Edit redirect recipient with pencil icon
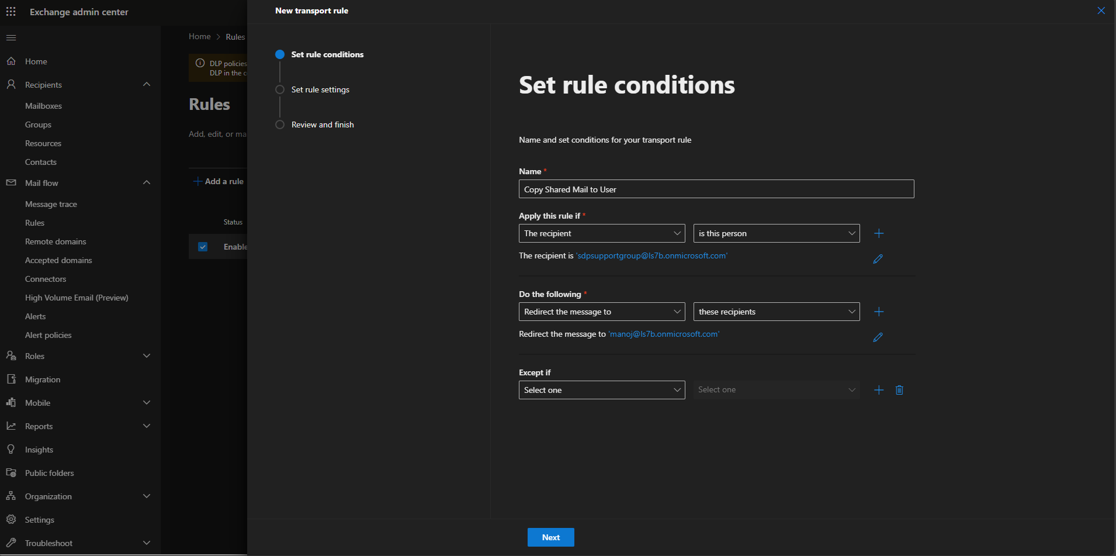 pos(878,337)
